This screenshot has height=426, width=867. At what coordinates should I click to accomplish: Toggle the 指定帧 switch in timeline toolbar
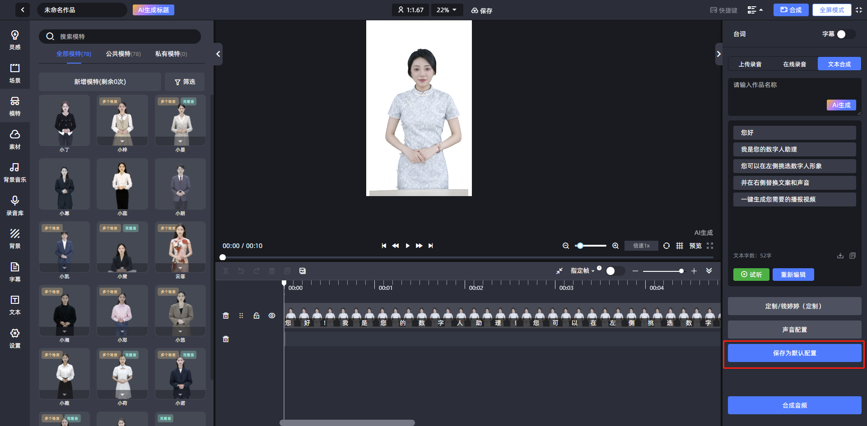(615, 271)
